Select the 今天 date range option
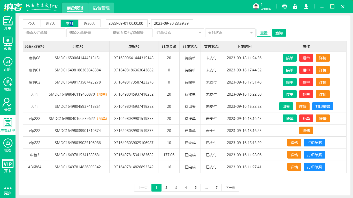The image size is (353, 198). [x=32, y=23]
